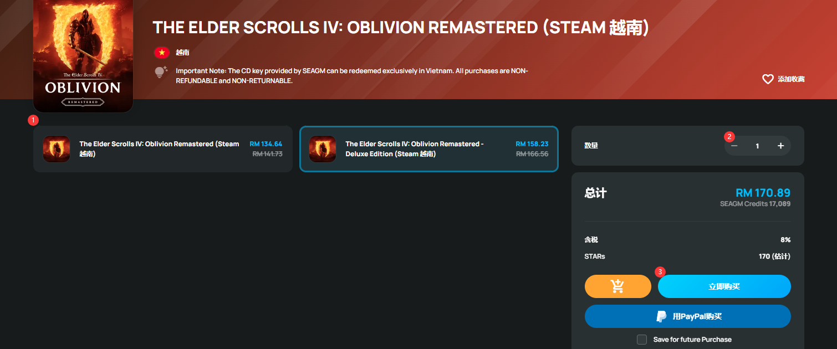The height and width of the screenshot is (349, 837).
Task: Click the heart wishlist icon
Action: [768, 79]
